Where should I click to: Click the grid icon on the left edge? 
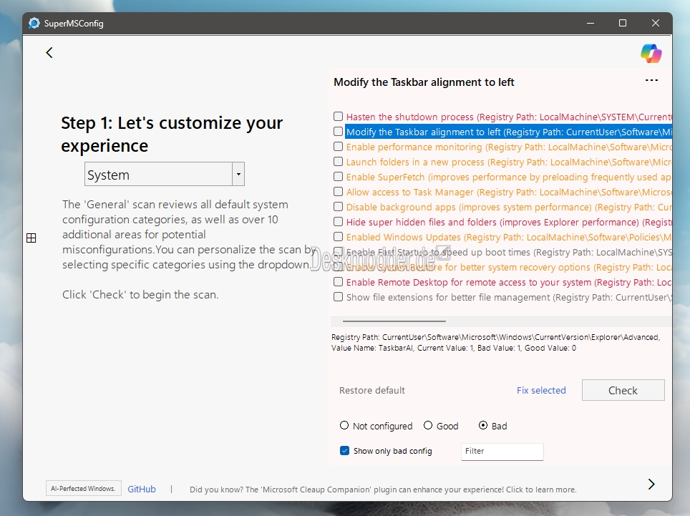(x=31, y=238)
